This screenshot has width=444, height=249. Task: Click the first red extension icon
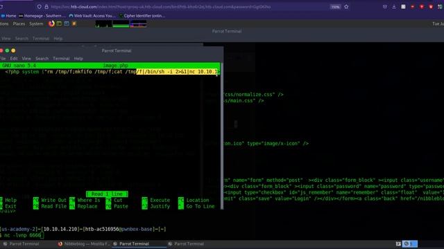413,6
